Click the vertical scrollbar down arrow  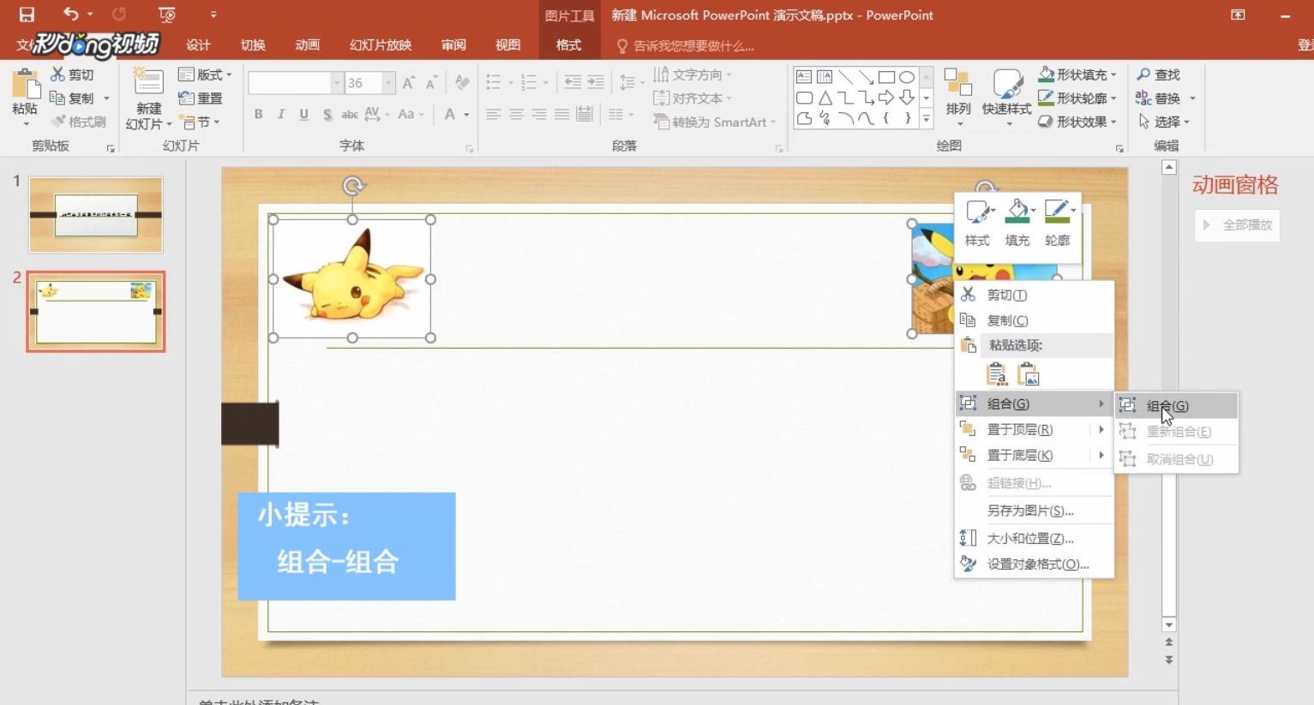(1169, 625)
